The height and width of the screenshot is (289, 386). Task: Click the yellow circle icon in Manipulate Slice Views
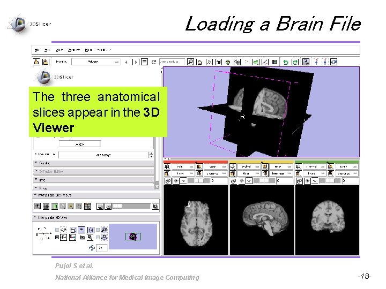(x=71, y=206)
